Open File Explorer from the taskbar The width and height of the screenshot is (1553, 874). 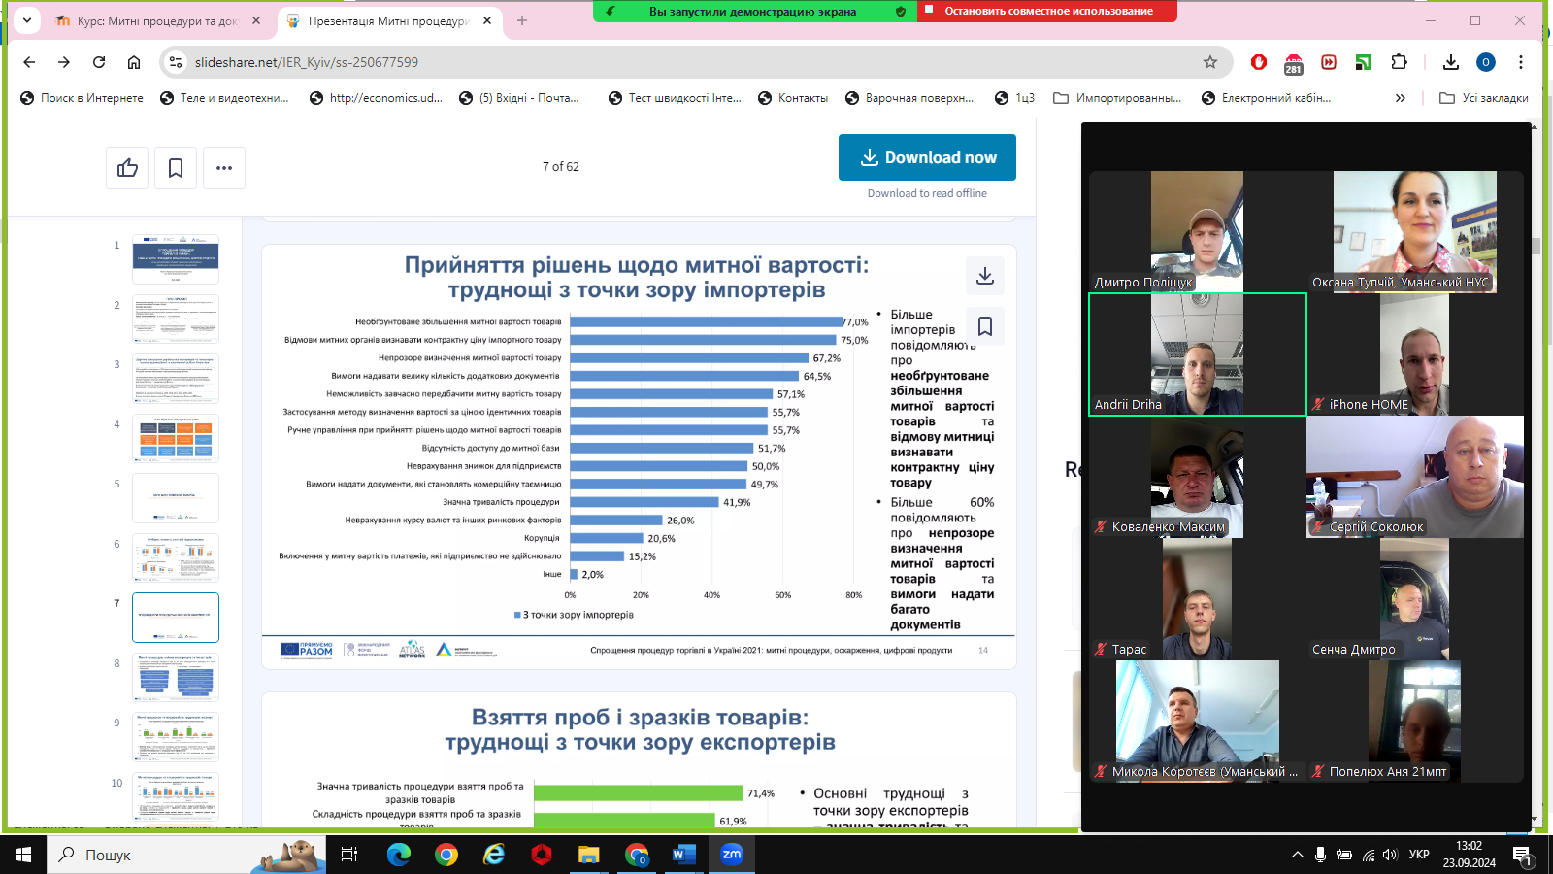(589, 855)
